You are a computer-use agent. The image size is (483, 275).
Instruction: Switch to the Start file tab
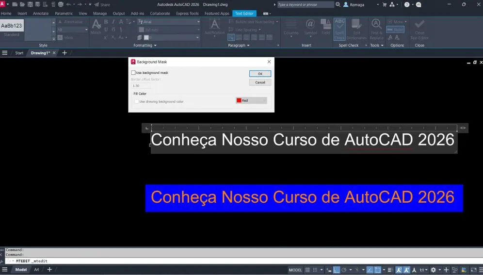point(19,53)
